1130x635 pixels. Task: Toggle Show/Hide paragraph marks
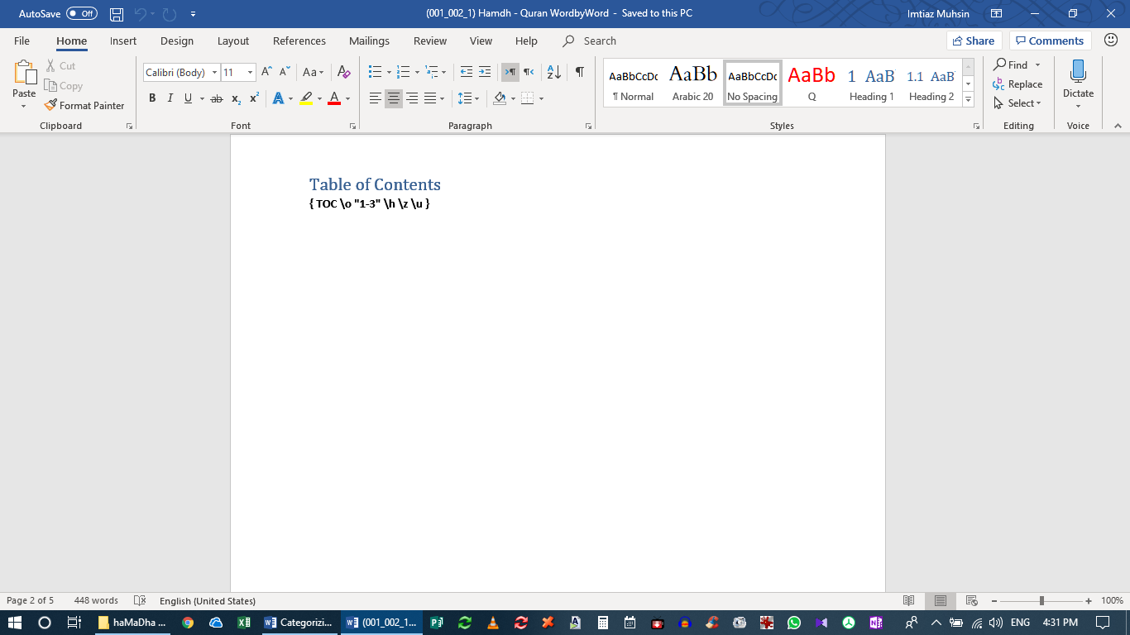580,72
